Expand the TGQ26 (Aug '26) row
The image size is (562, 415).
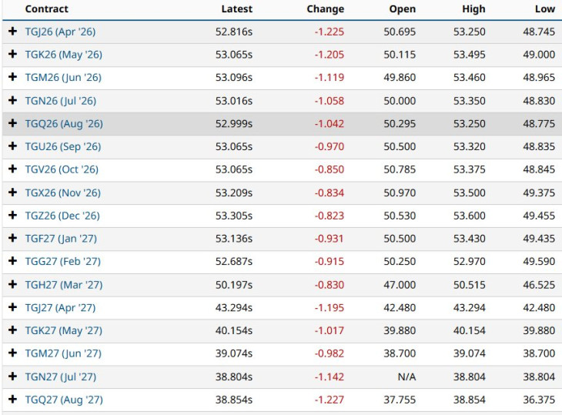(12, 123)
